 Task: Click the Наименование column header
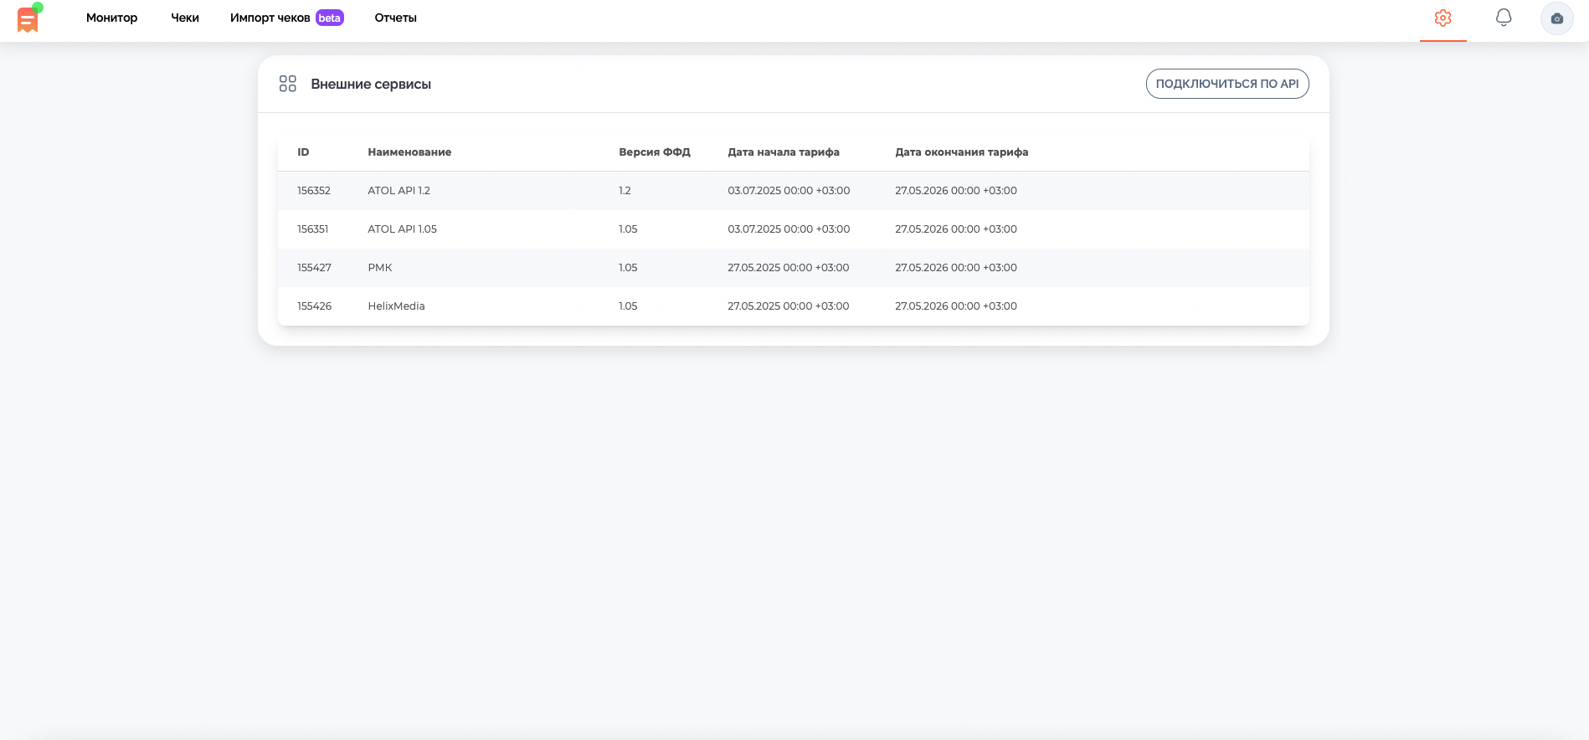pyautogui.click(x=409, y=152)
